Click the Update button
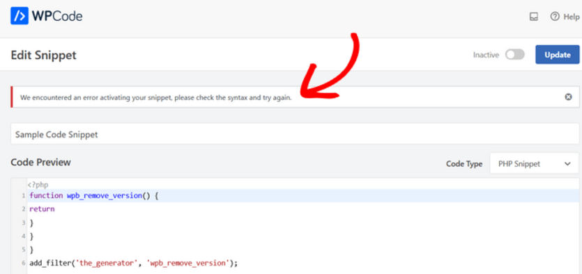 coord(557,55)
